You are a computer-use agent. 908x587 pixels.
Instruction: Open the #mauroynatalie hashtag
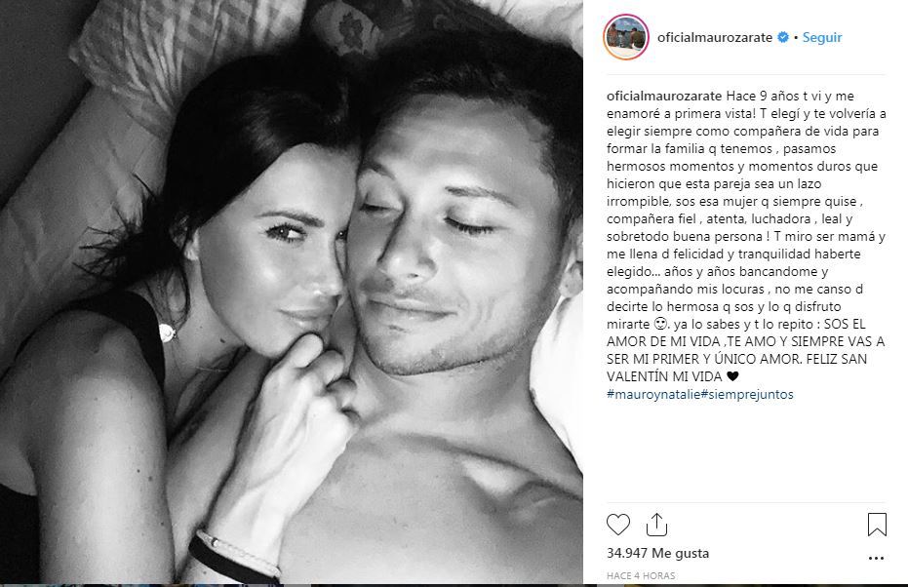(x=653, y=394)
